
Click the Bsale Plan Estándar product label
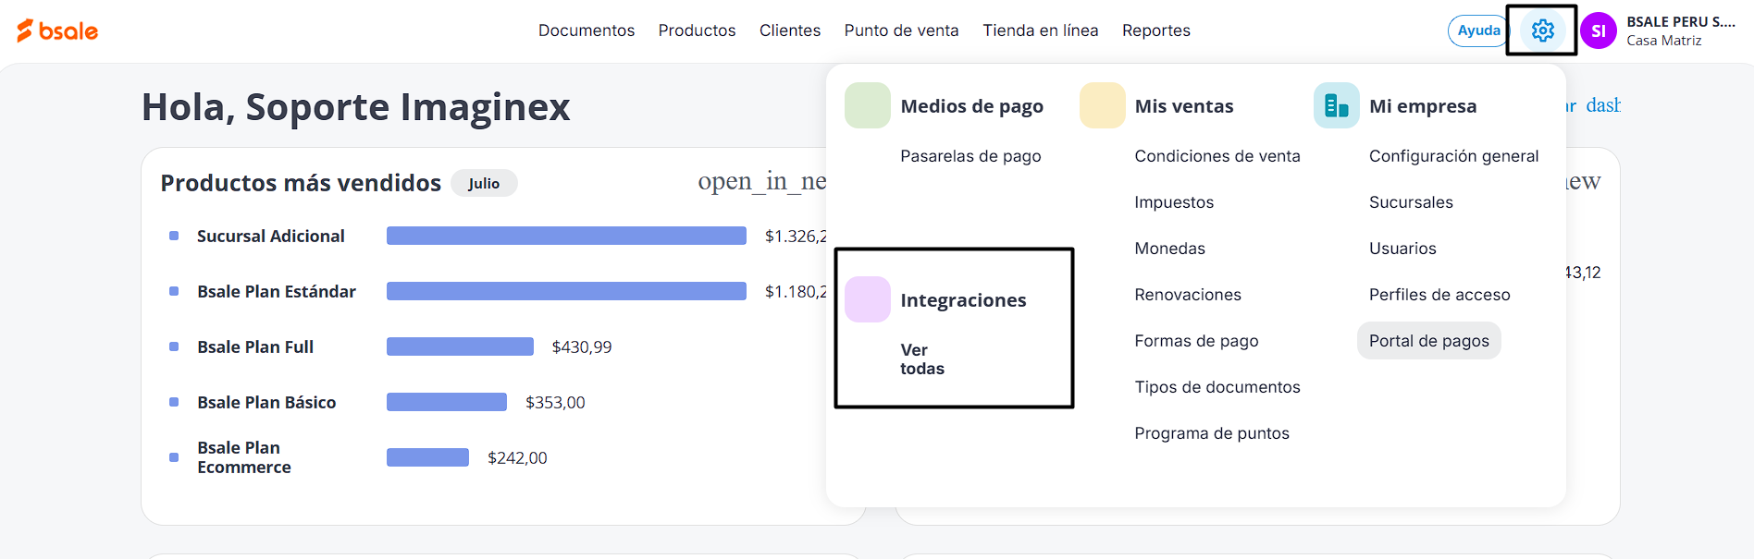277,292
